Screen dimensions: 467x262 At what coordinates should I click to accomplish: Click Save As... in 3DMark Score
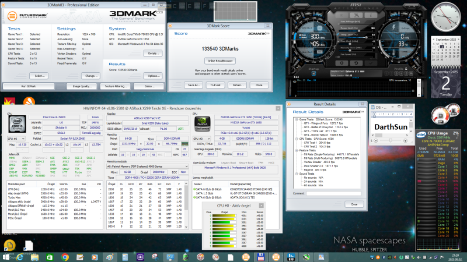point(194,85)
